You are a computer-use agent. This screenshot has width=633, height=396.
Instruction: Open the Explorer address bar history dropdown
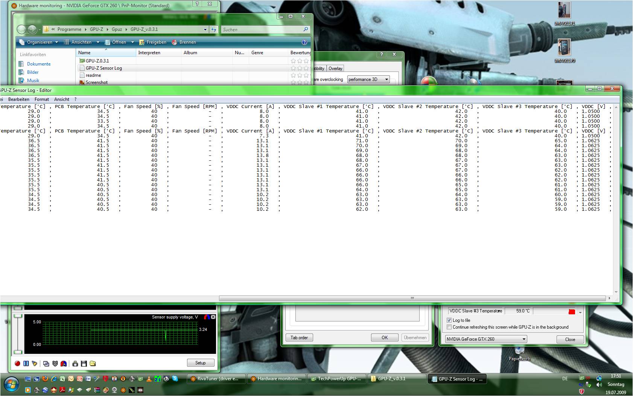[205, 29]
